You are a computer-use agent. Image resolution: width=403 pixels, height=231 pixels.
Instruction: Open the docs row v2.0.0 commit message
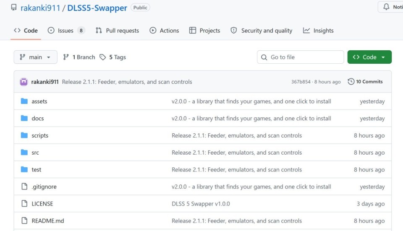pos(251,118)
